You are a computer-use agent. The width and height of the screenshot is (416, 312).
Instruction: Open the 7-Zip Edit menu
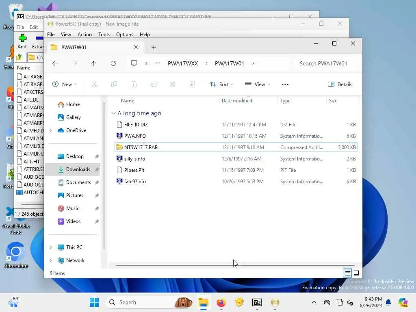pyautogui.click(x=33, y=27)
